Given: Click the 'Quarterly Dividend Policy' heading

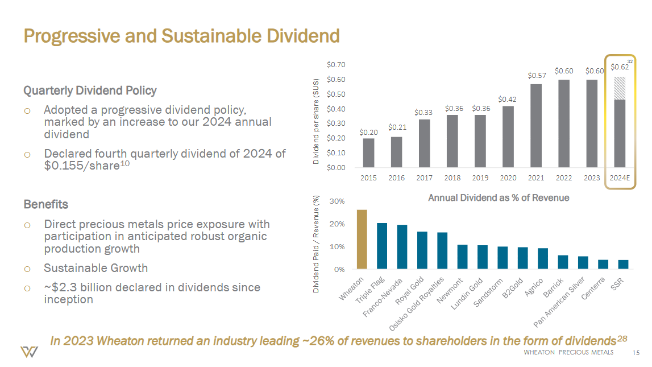Looking at the screenshot, I should pyautogui.click(x=90, y=90).
